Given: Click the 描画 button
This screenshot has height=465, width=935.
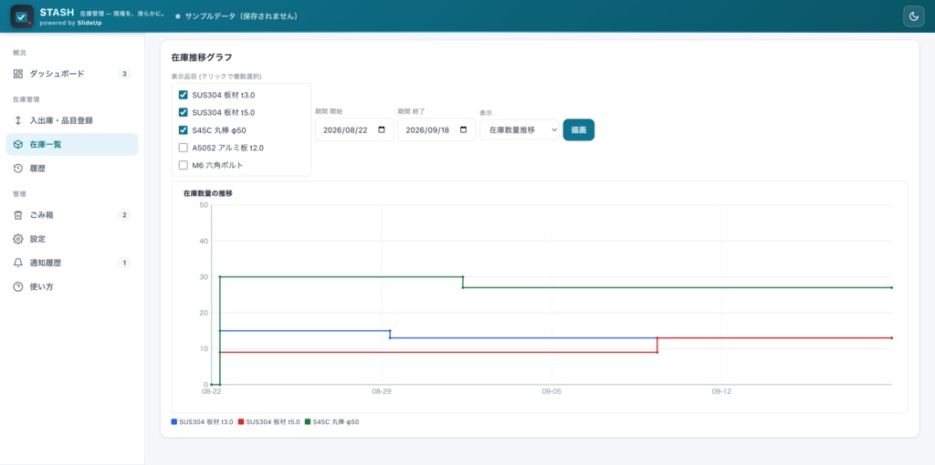Looking at the screenshot, I should click(578, 129).
